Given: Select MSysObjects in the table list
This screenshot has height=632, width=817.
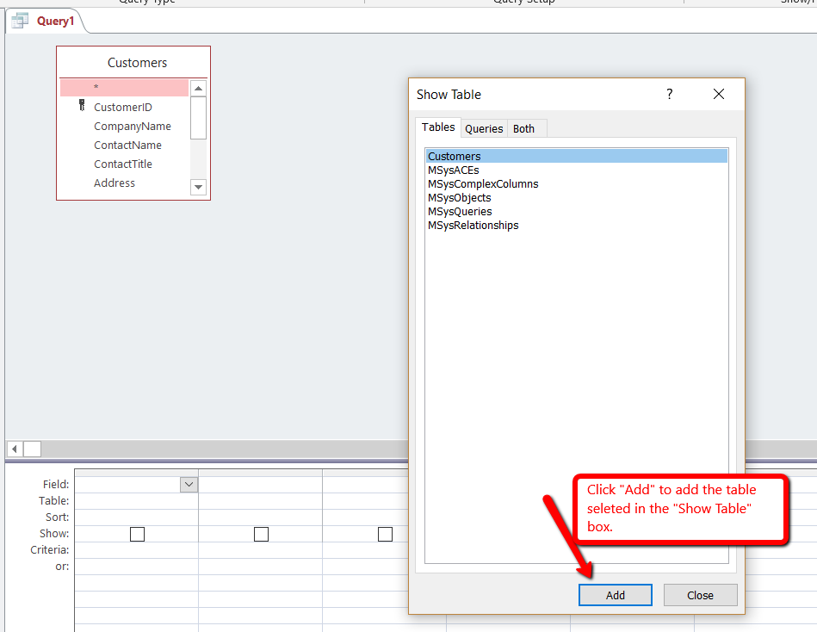Looking at the screenshot, I should pyautogui.click(x=577, y=198).
